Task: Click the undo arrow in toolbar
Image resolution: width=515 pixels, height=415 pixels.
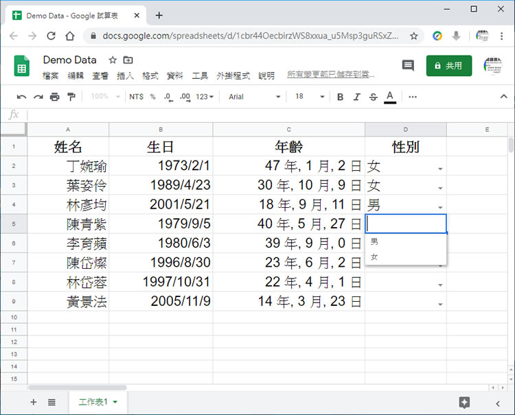Action: coord(21,97)
